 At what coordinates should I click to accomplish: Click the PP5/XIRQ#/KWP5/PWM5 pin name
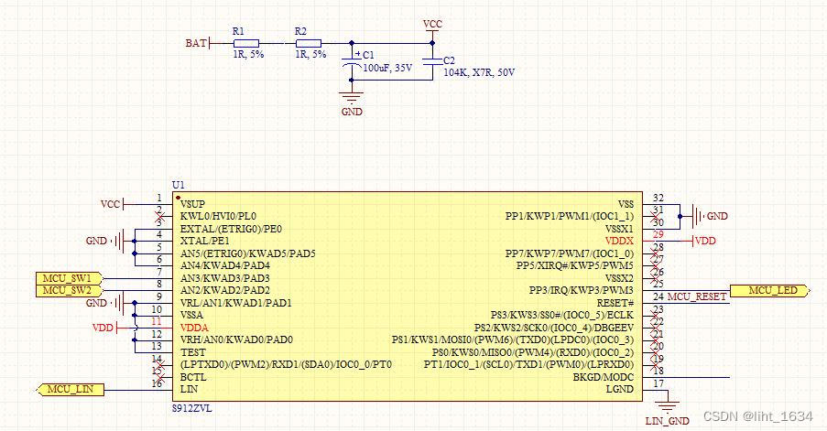(575, 265)
